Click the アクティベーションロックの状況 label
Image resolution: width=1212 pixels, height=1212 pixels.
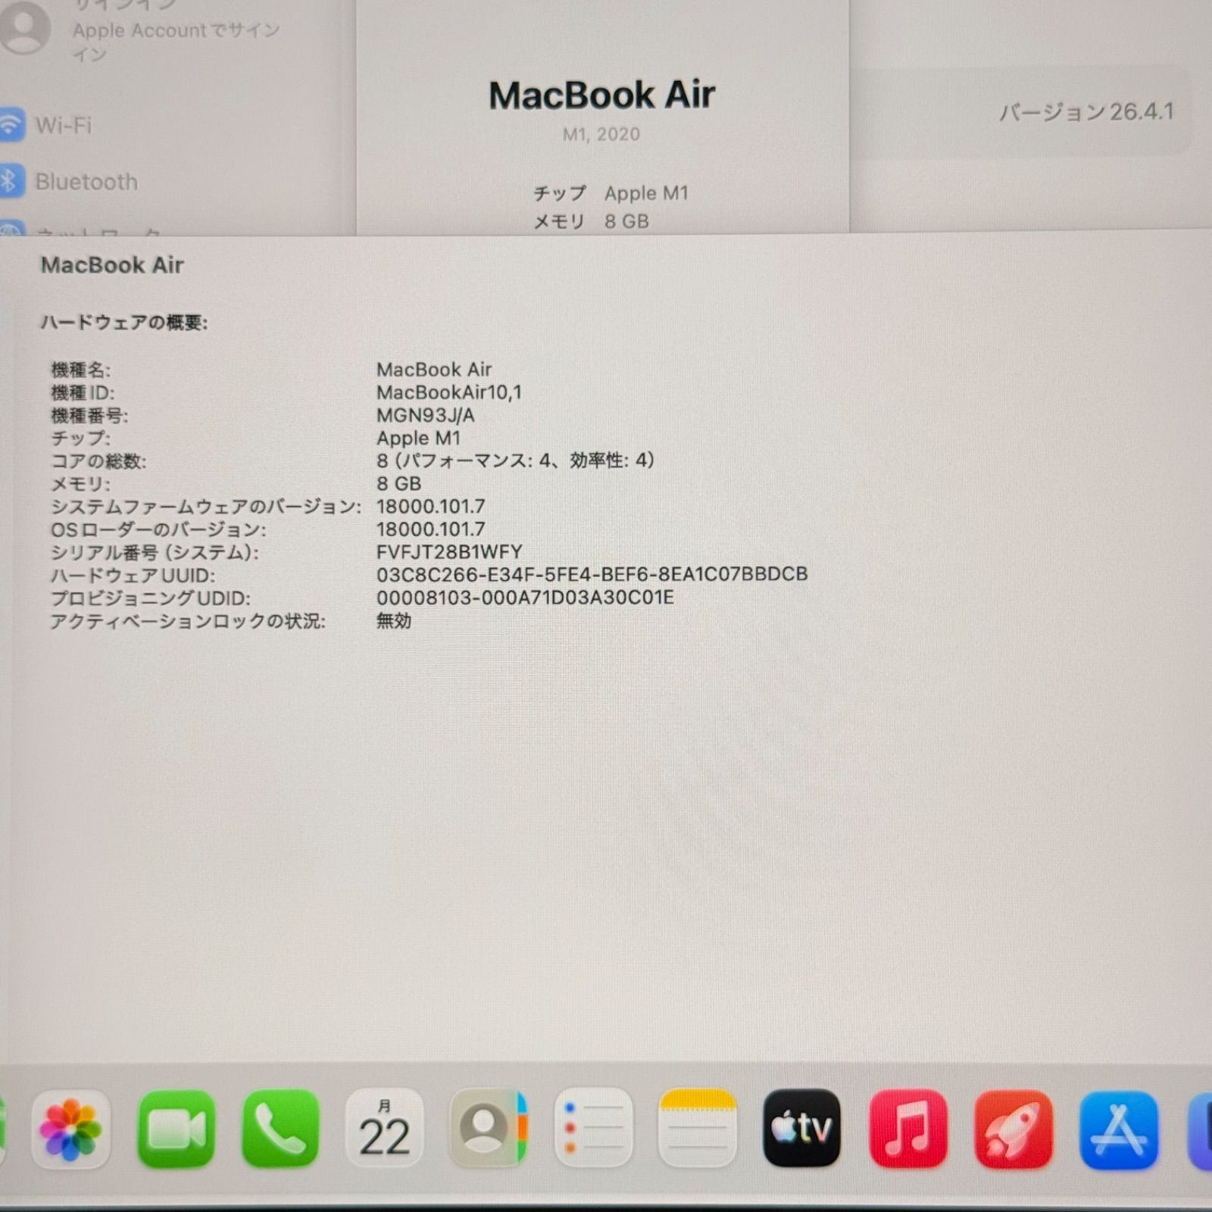tap(188, 621)
